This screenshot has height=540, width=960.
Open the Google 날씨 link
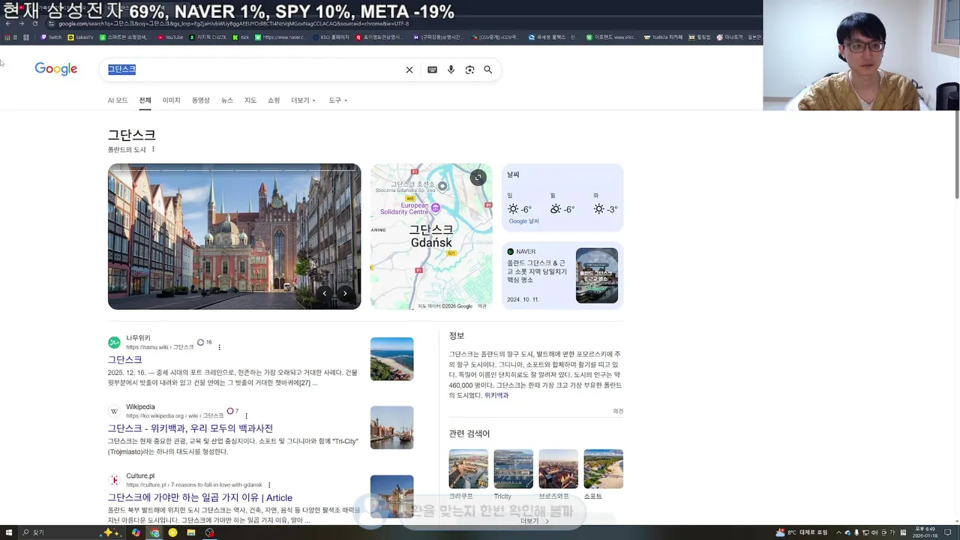[x=524, y=221]
